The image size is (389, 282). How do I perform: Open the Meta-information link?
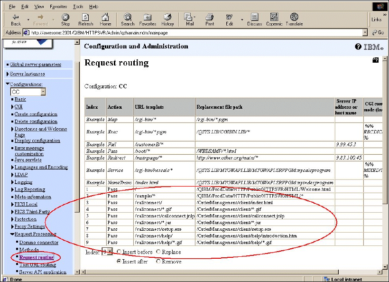click(x=33, y=197)
